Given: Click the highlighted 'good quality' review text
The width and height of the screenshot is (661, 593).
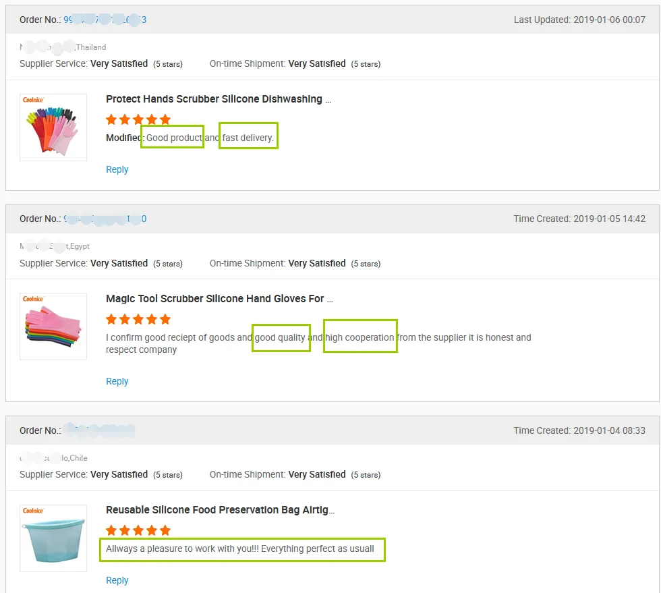Looking at the screenshot, I should pyautogui.click(x=281, y=337).
